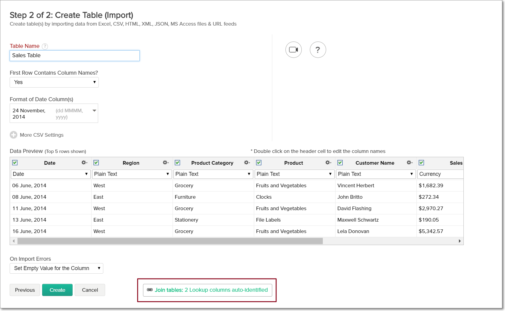Open the Format of Date Column dropdown
Image resolution: width=505 pixels, height=311 pixels.
pos(54,113)
